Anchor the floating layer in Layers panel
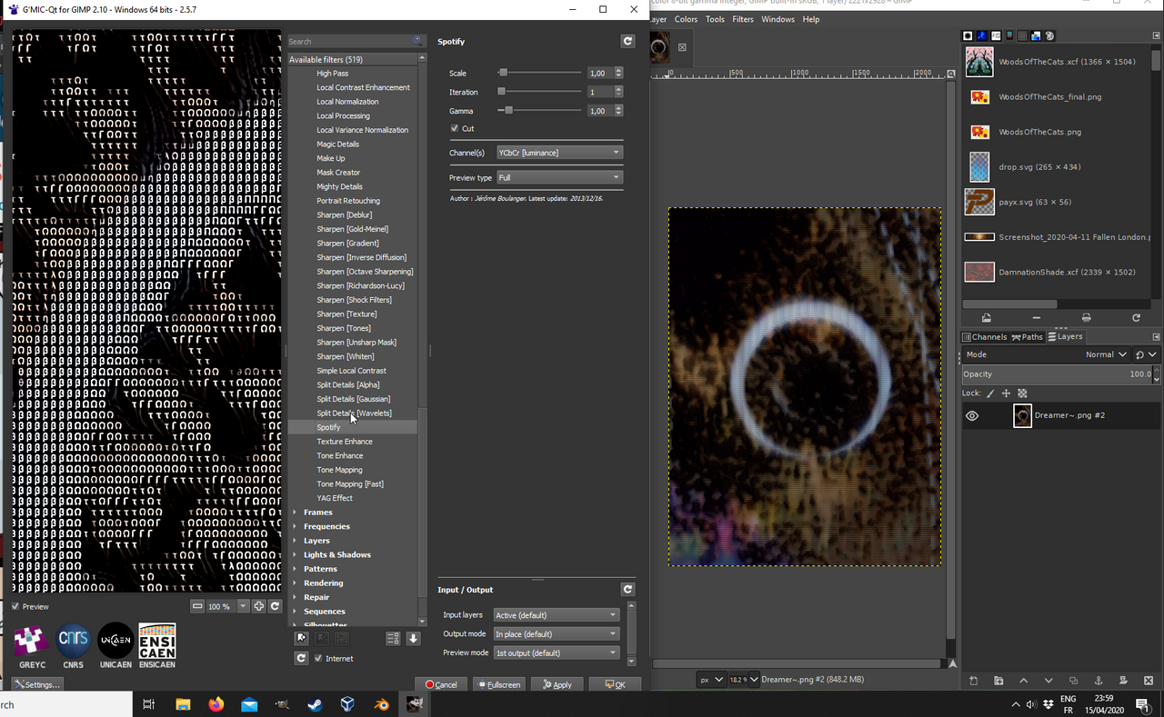Screen dimensions: 1164x717 click(x=1098, y=681)
